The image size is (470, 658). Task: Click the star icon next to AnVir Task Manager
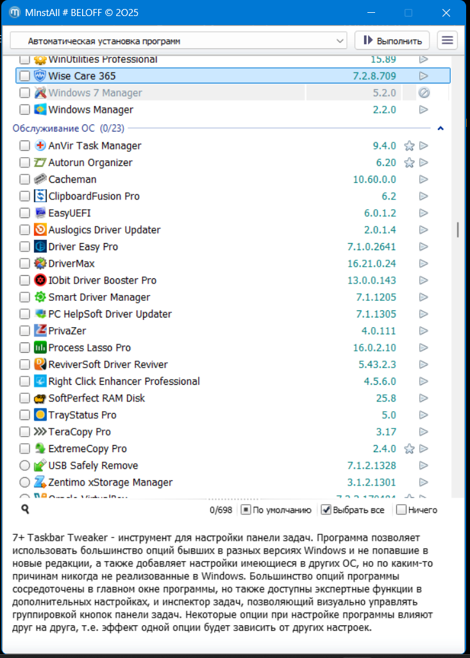point(409,146)
